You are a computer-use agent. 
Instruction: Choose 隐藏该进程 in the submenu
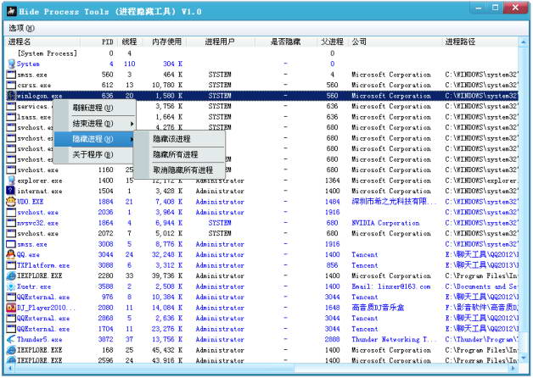(x=180, y=139)
